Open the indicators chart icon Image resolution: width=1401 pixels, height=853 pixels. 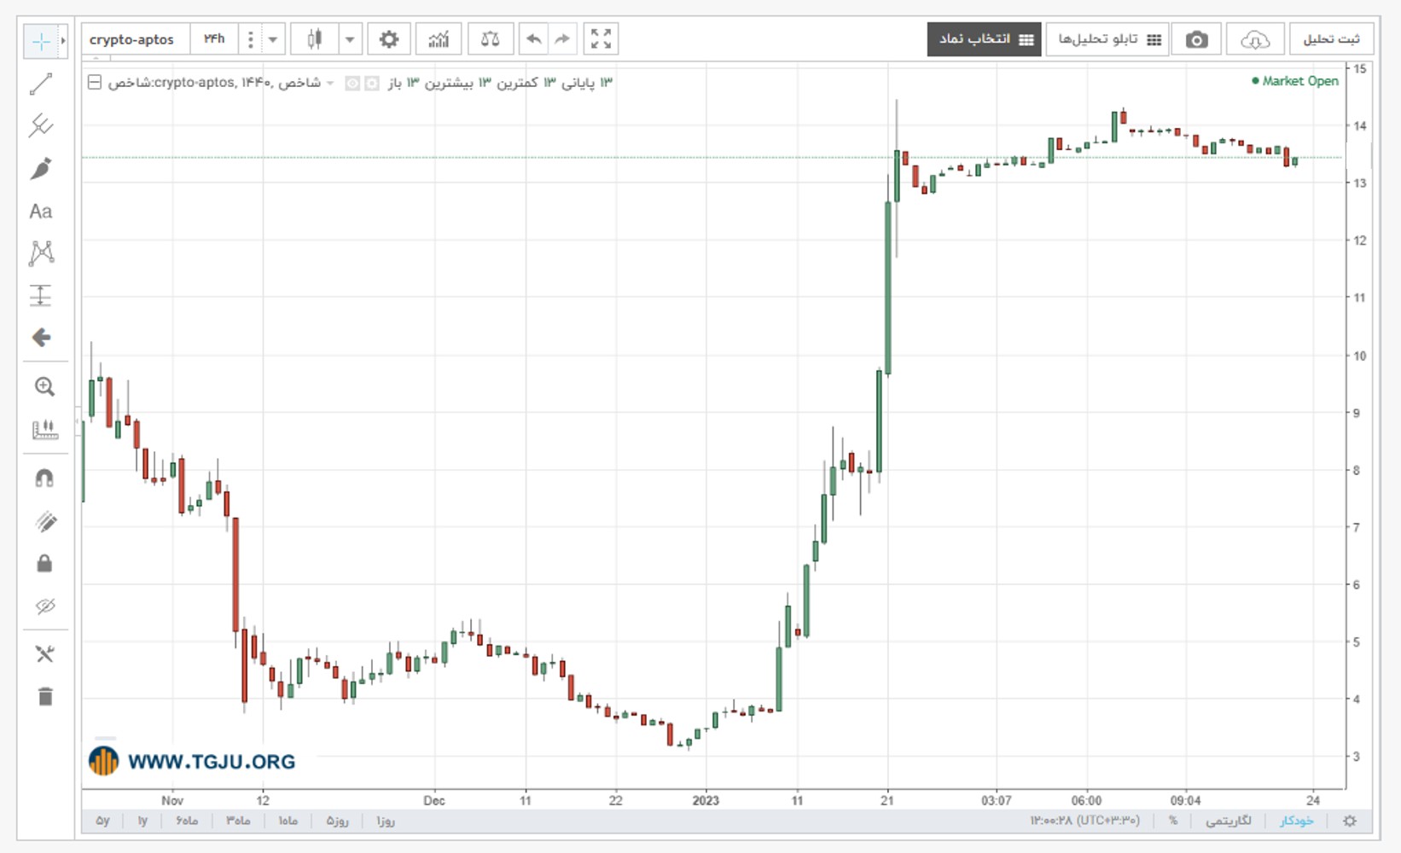pyautogui.click(x=439, y=39)
